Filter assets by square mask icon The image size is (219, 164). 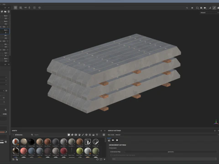tap(76, 135)
